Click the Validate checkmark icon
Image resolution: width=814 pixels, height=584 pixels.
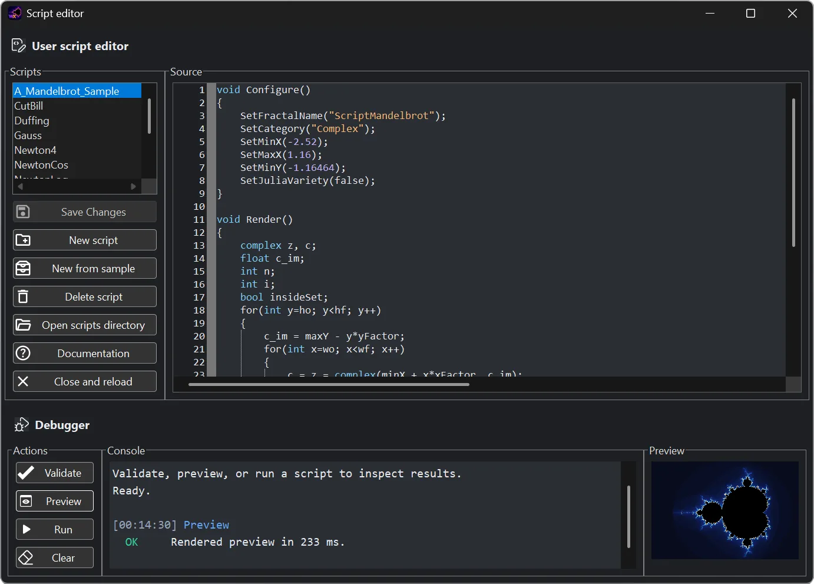click(25, 473)
